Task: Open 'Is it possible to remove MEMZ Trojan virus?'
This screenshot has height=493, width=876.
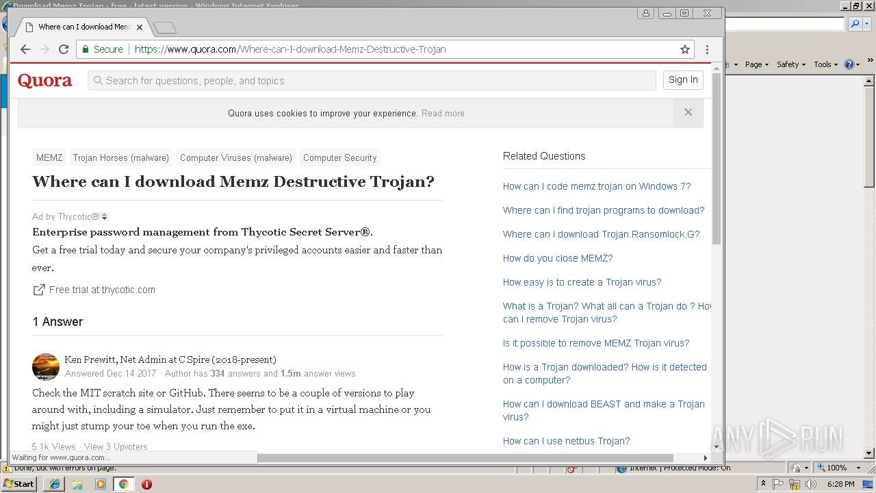Action: [x=596, y=343]
